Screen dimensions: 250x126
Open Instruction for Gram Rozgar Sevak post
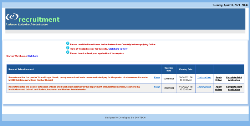(x=204, y=77)
